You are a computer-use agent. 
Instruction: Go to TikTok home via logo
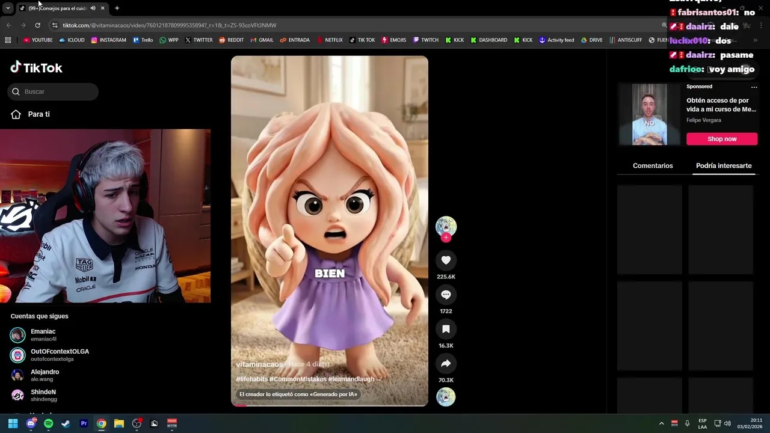pos(36,67)
